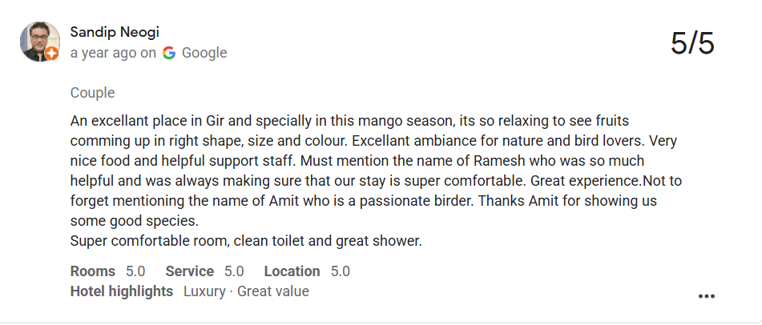Click the Rooms rating label

tap(93, 271)
